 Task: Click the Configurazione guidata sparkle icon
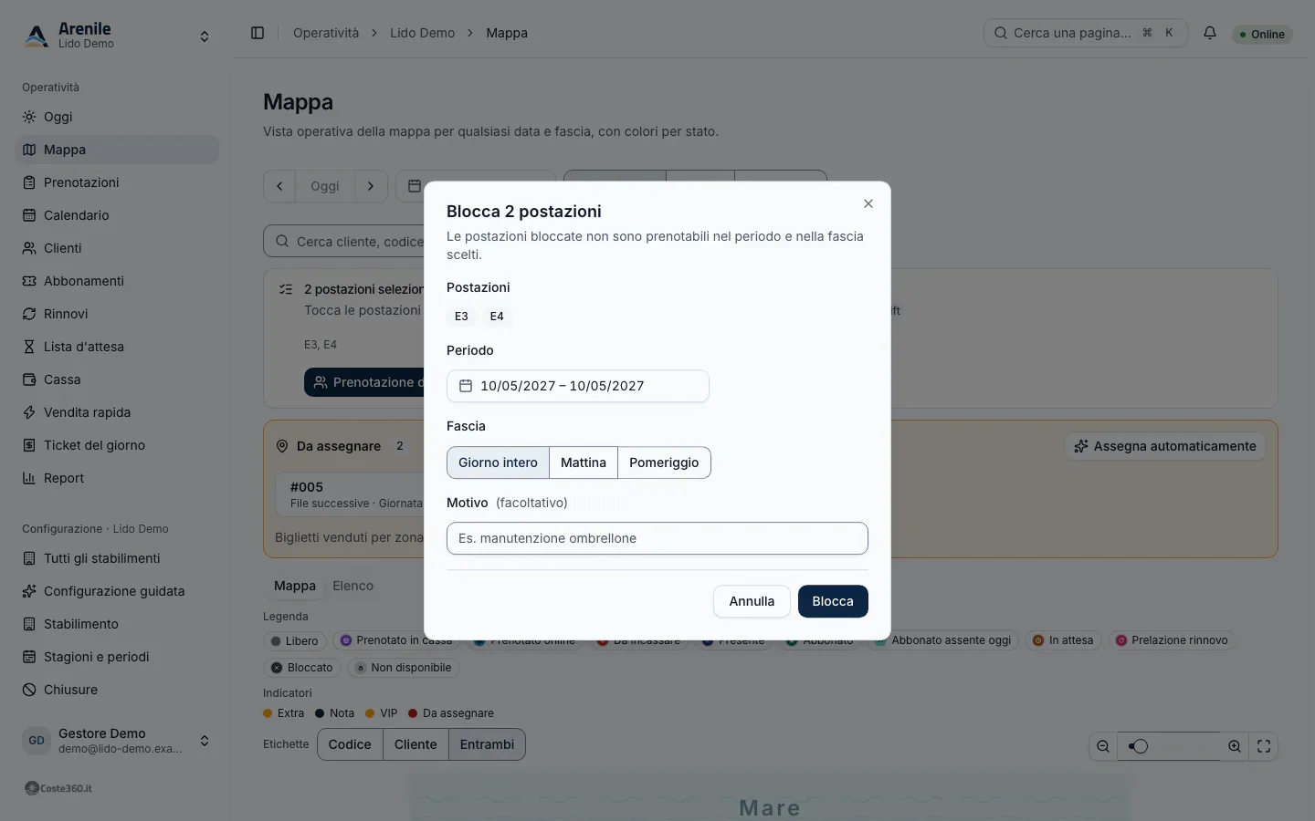pyautogui.click(x=29, y=591)
